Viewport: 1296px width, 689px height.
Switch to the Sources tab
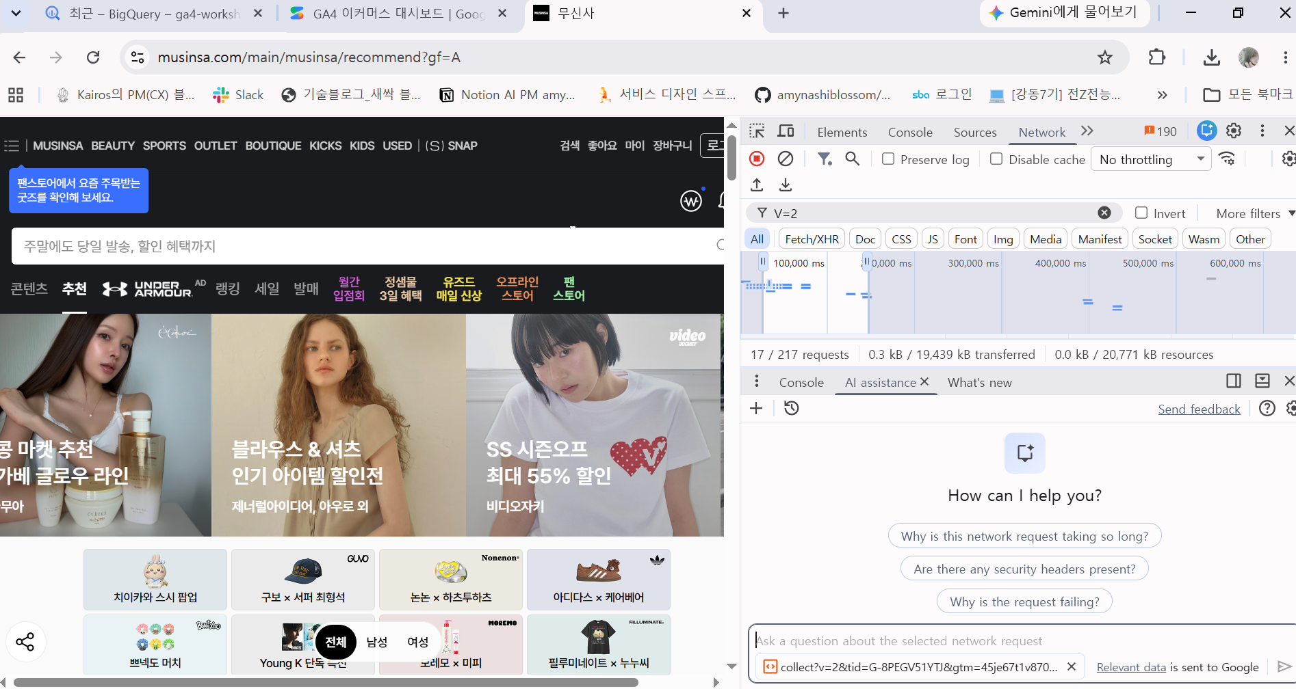tap(975, 132)
